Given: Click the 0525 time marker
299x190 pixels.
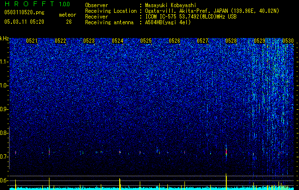Looking at the screenshot, I should pyautogui.click(x=146, y=41).
